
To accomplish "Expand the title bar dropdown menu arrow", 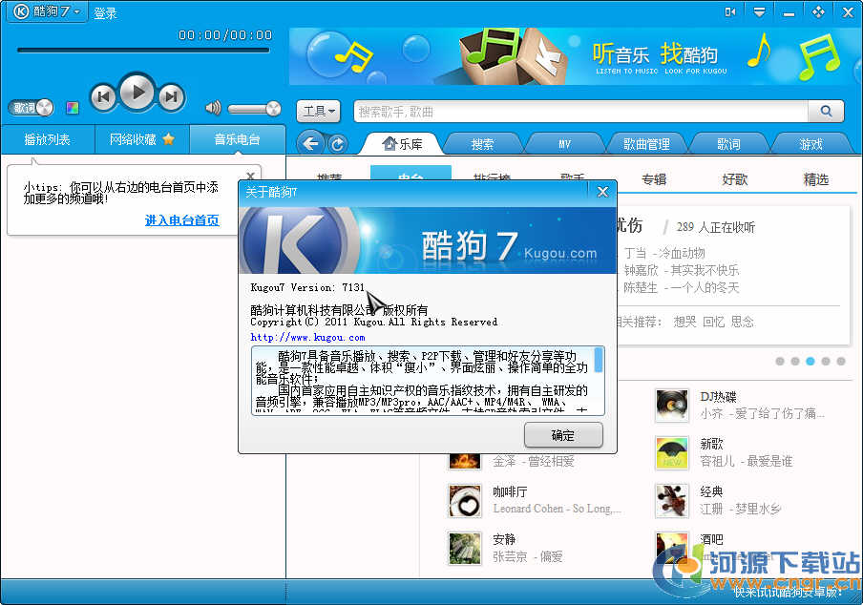I will [759, 11].
